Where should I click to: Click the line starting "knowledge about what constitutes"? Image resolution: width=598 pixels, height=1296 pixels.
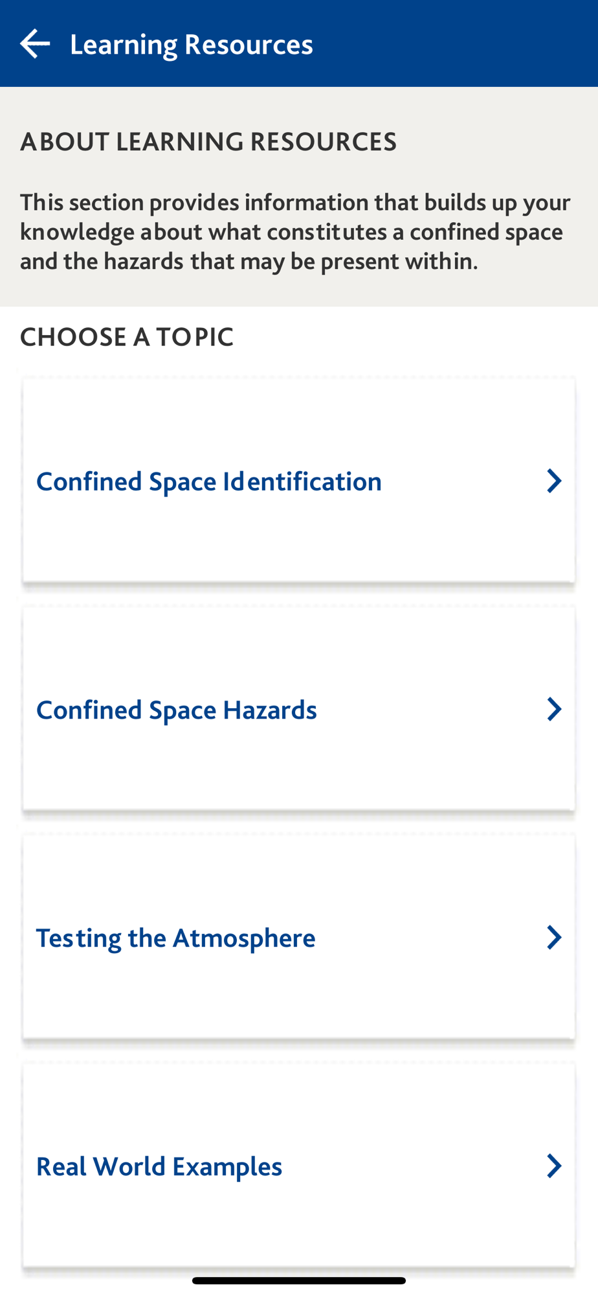(291, 231)
